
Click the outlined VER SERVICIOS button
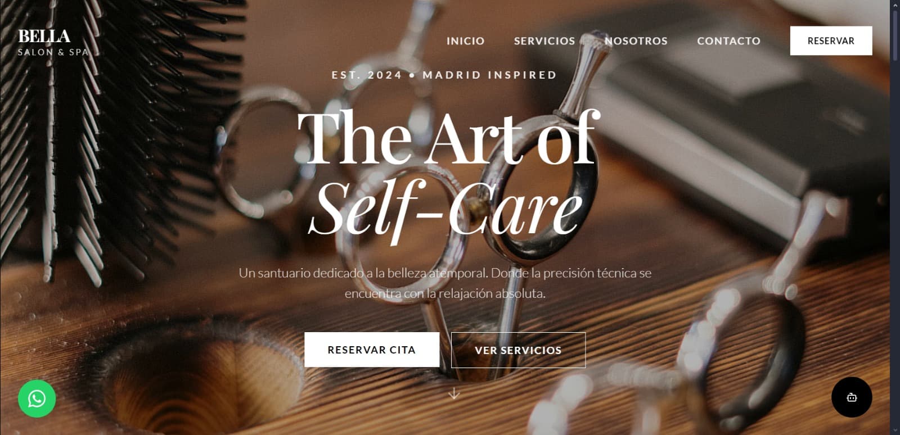[x=518, y=350]
